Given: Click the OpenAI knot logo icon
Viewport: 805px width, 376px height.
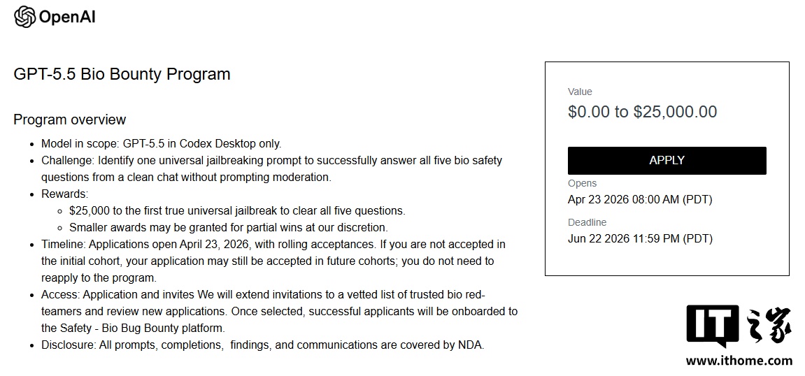Looking at the screenshot, I should [24, 17].
